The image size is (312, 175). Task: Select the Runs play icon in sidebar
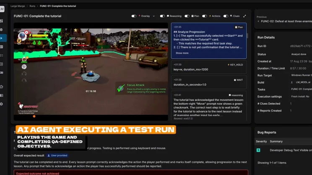click(x=2, y=38)
